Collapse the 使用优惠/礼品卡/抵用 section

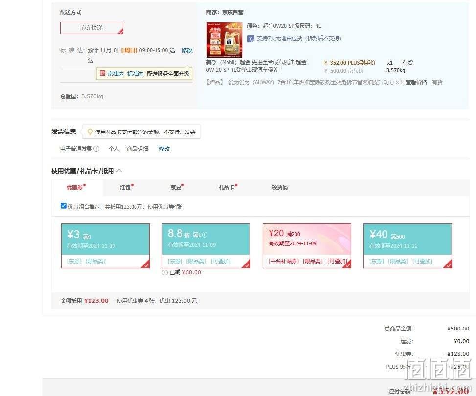click(119, 171)
